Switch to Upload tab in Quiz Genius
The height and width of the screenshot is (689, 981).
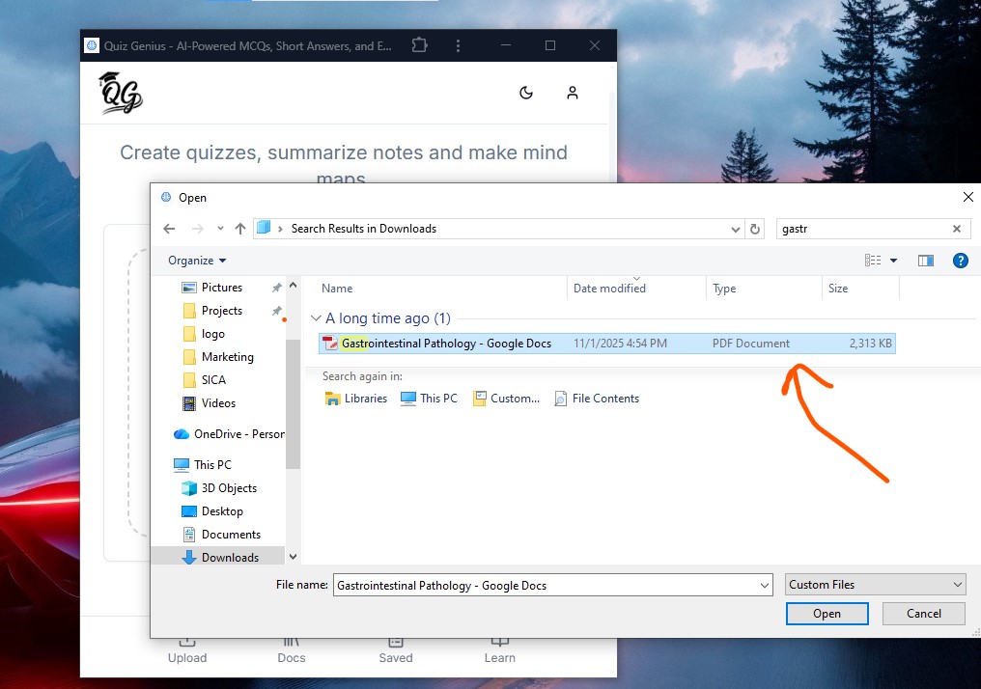click(187, 650)
